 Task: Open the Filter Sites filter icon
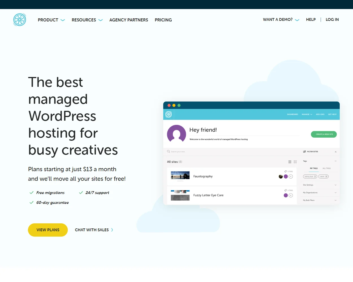pos(304,151)
